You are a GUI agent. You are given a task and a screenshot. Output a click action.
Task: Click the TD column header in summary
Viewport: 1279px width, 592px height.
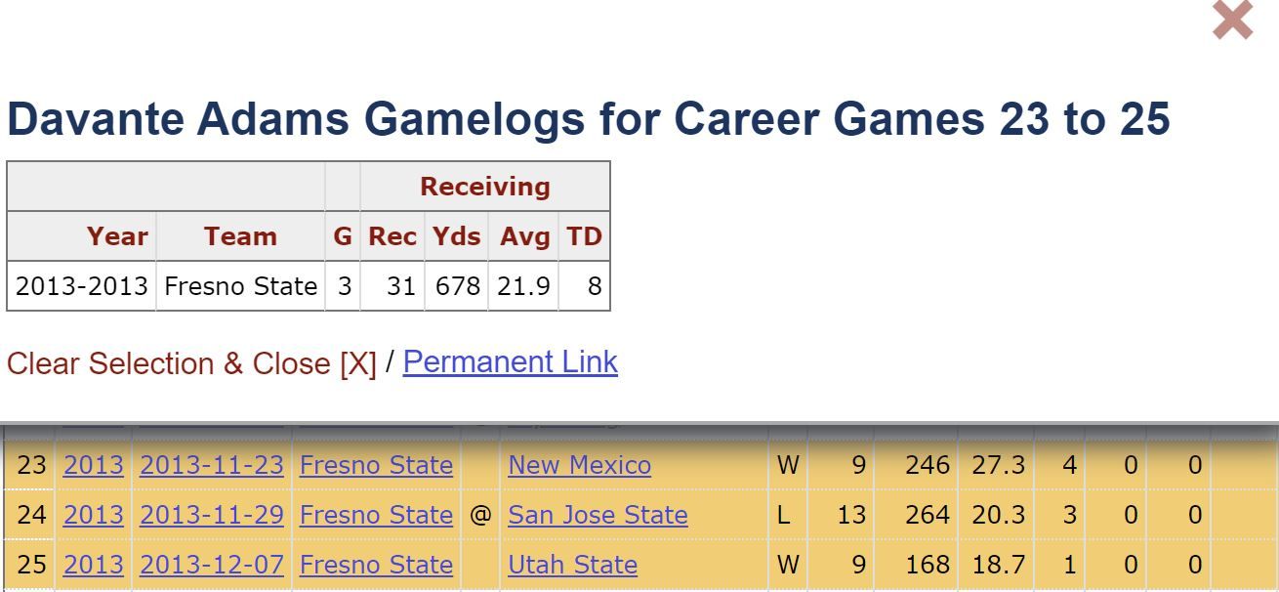(584, 236)
